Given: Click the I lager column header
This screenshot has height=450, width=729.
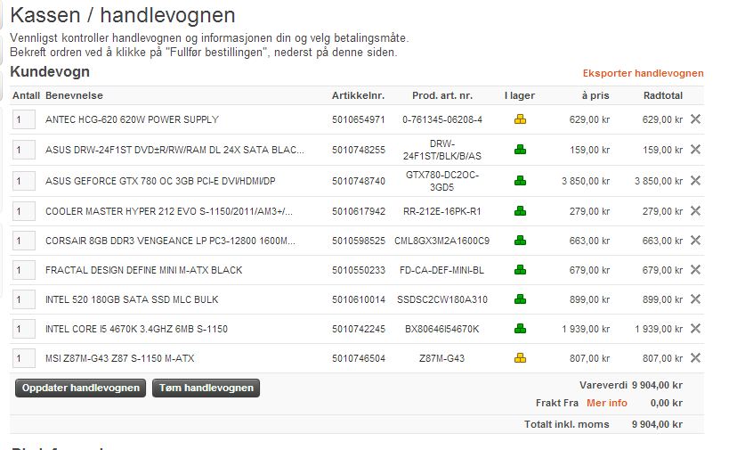Looking at the screenshot, I should point(520,95).
